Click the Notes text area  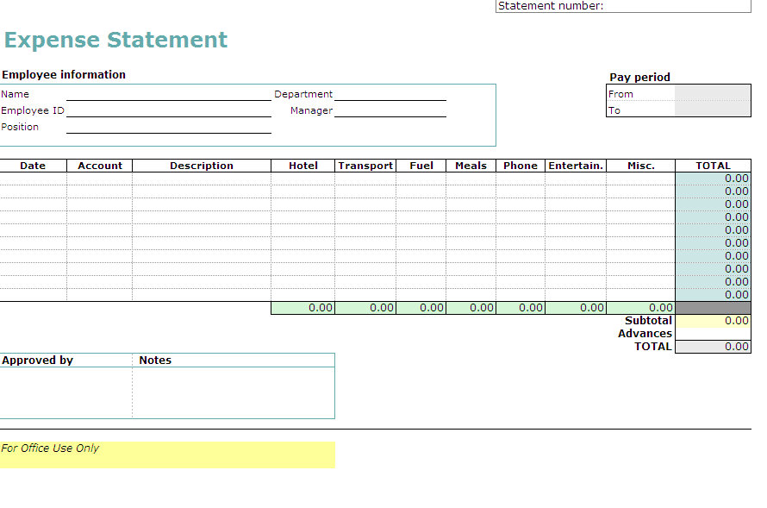point(234,392)
